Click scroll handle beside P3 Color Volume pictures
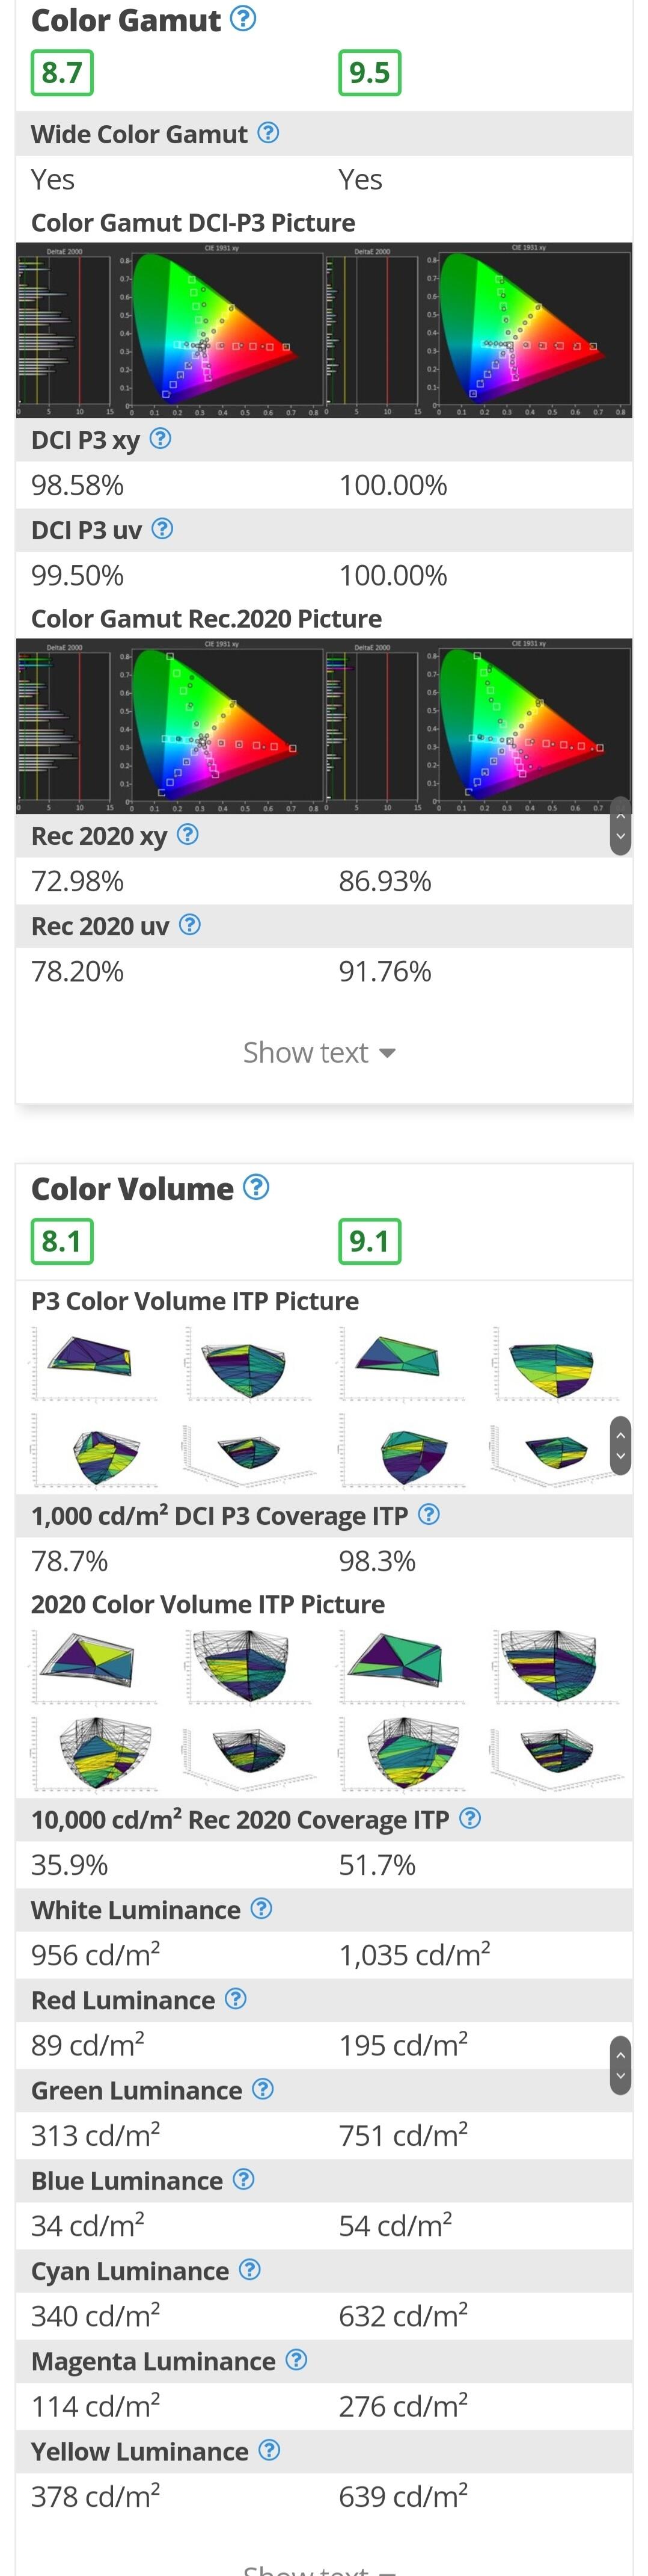The width and height of the screenshot is (648, 2576). point(620,1445)
